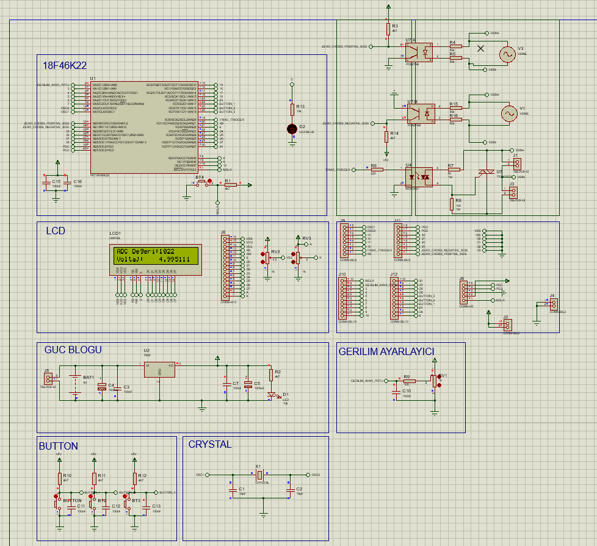Viewport: 597px width, 546px height.
Task: Select the U5 triac component
Action: 486,173
